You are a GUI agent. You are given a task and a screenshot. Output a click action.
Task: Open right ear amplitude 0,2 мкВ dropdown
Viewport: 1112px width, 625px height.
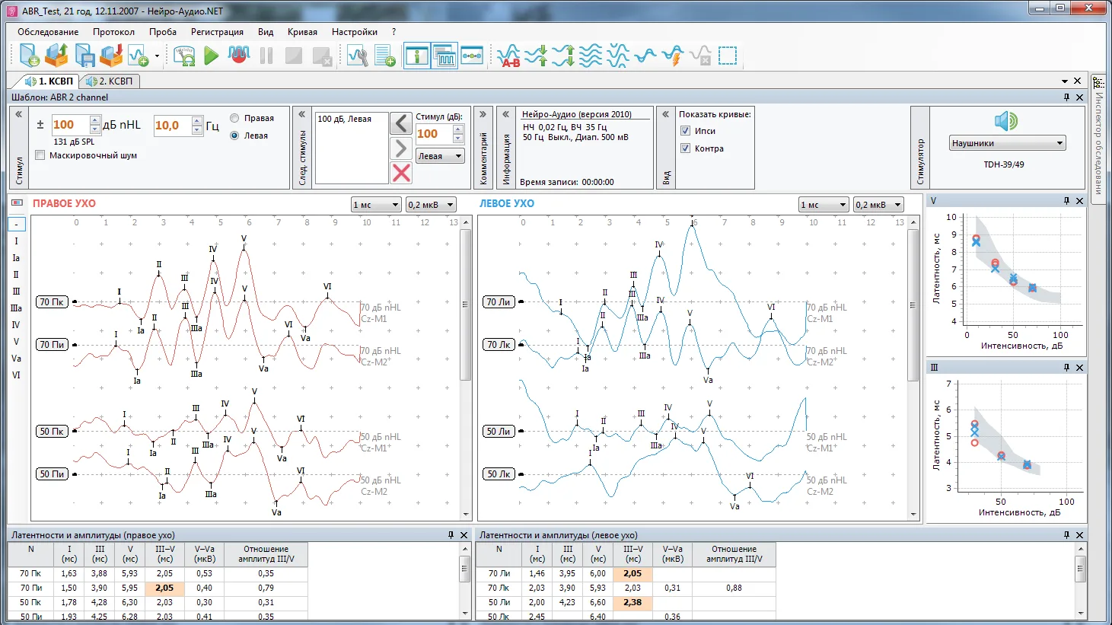pos(431,205)
